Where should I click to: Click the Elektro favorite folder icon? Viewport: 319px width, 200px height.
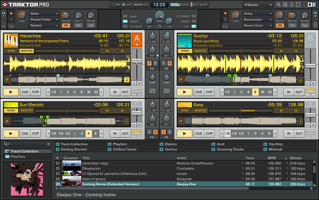coord(161,144)
